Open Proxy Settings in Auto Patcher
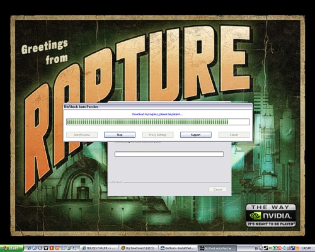This screenshot has height=252, width=315. (x=157, y=135)
